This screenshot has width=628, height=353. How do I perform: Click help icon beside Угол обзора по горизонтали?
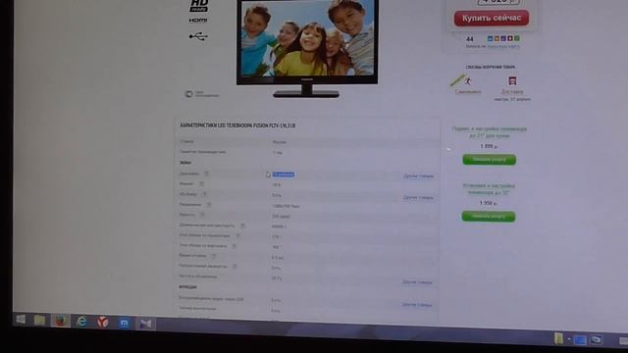237,235
